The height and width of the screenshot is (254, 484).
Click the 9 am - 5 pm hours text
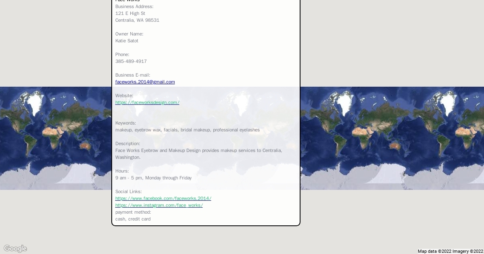(153, 178)
